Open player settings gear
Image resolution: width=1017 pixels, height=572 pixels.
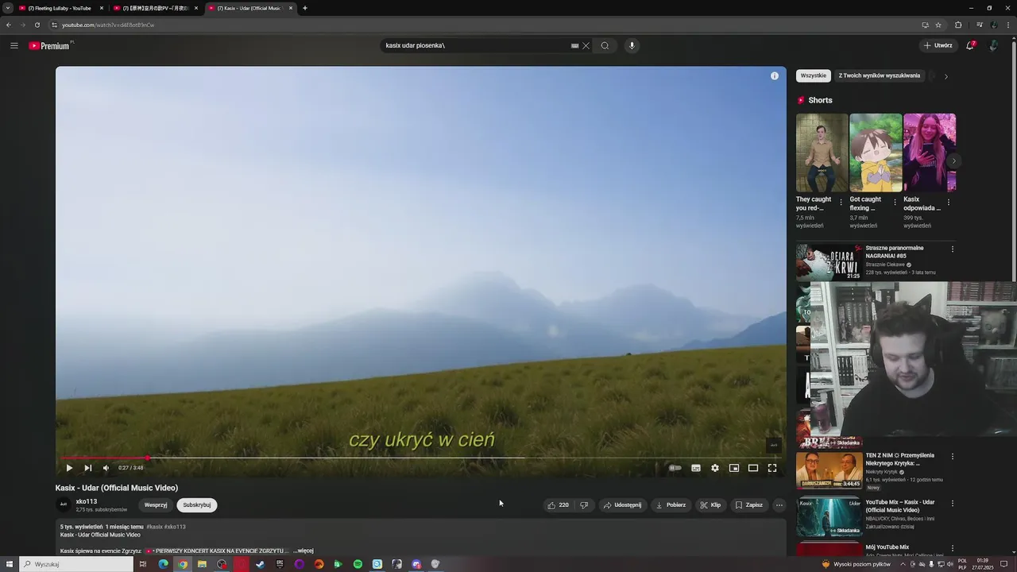[x=715, y=468]
